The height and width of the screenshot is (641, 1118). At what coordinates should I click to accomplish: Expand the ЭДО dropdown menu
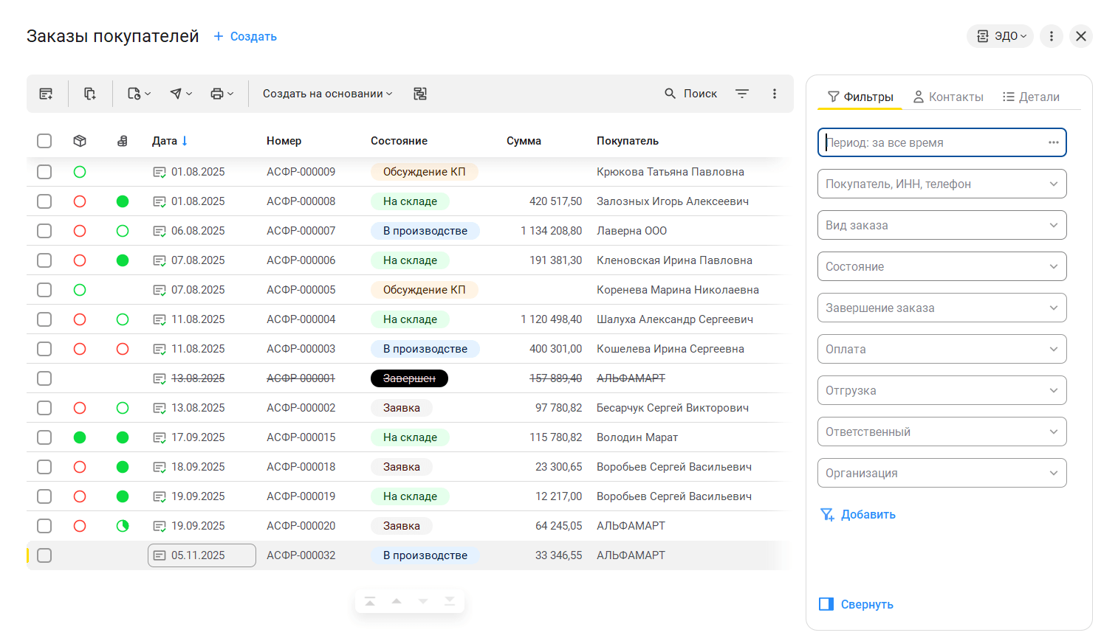1001,36
